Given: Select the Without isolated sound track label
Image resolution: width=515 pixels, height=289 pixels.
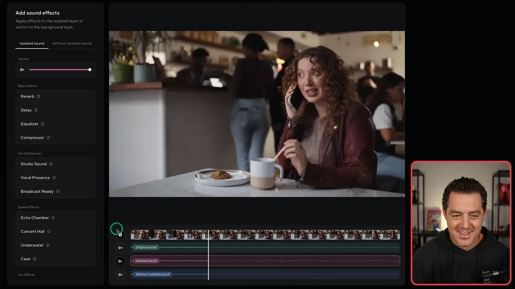Looking at the screenshot, I should [x=152, y=274].
